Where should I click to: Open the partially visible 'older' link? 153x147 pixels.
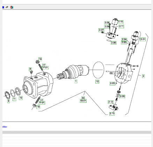coord(5,127)
